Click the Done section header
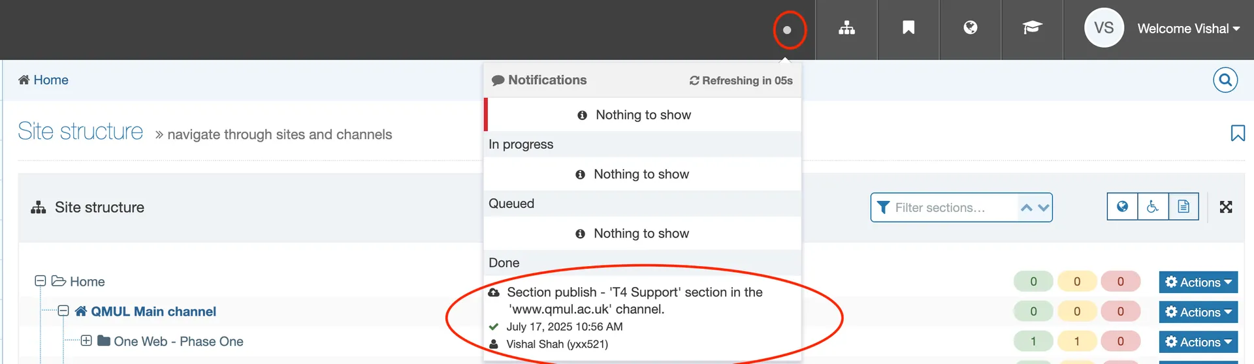This screenshot has width=1254, height=364. (x=642, y=263)
